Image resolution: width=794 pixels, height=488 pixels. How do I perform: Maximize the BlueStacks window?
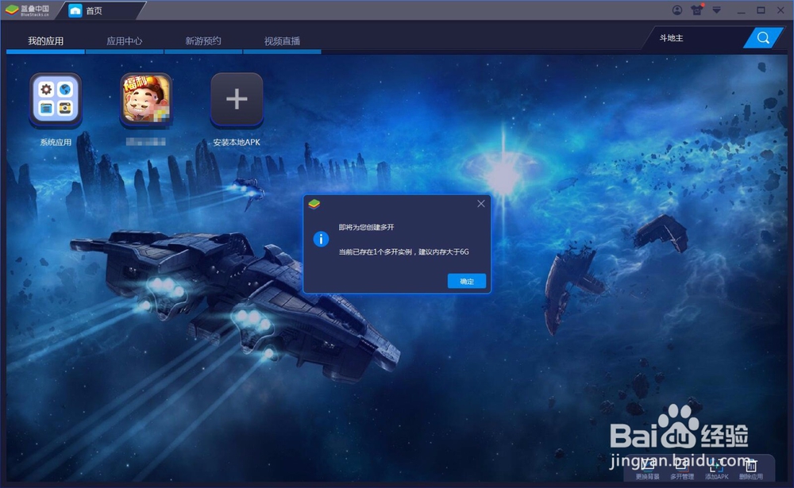[761, 10]
